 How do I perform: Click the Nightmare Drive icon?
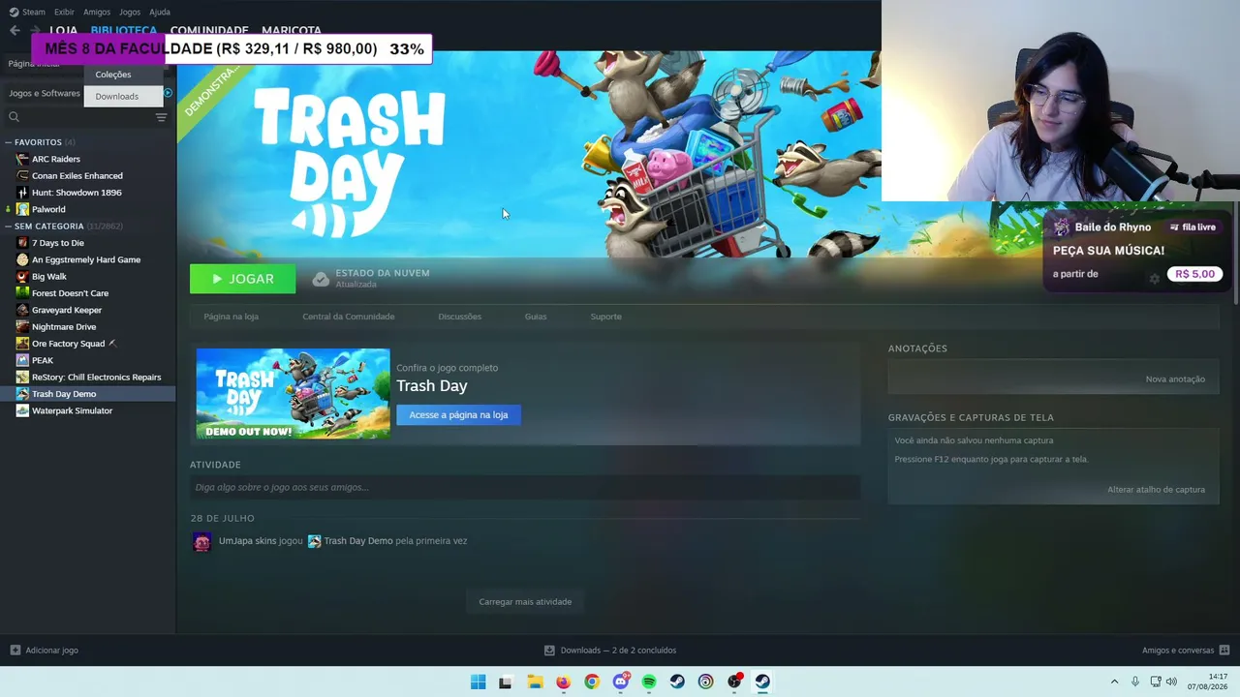[x=22, y=326]
